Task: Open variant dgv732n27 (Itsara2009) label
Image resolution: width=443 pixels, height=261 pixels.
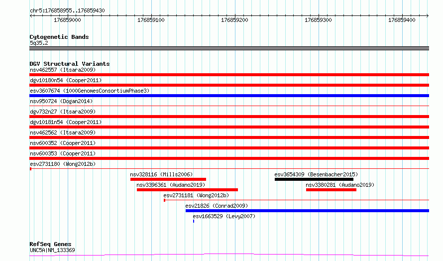Action: point(63,112)
